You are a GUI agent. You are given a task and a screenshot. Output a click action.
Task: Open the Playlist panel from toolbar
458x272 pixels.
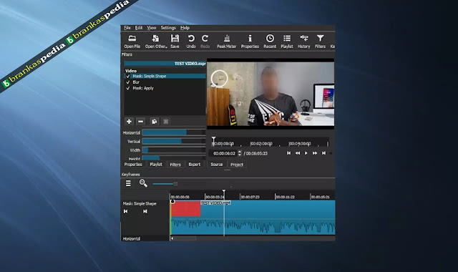click(287, 42)
